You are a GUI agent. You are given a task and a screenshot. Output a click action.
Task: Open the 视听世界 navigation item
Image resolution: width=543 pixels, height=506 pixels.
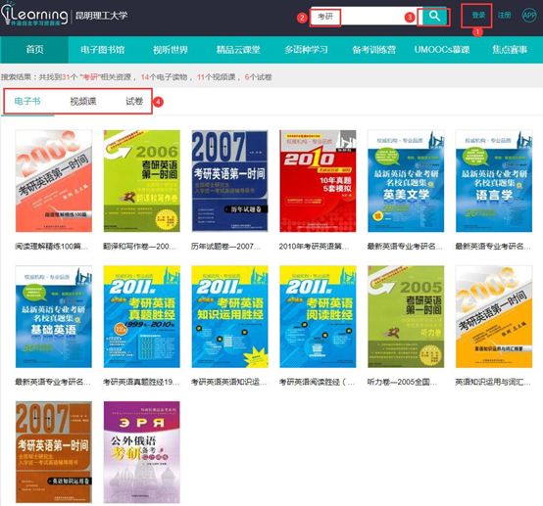click(x=171, y=50)
